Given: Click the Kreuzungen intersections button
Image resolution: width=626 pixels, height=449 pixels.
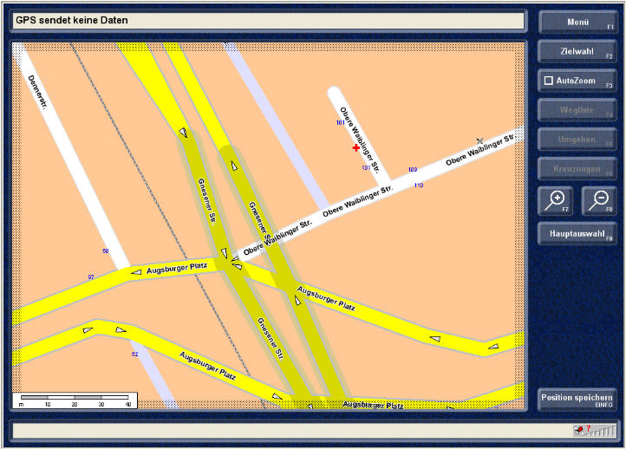Looking at the screenshot, I should (577, 168).
